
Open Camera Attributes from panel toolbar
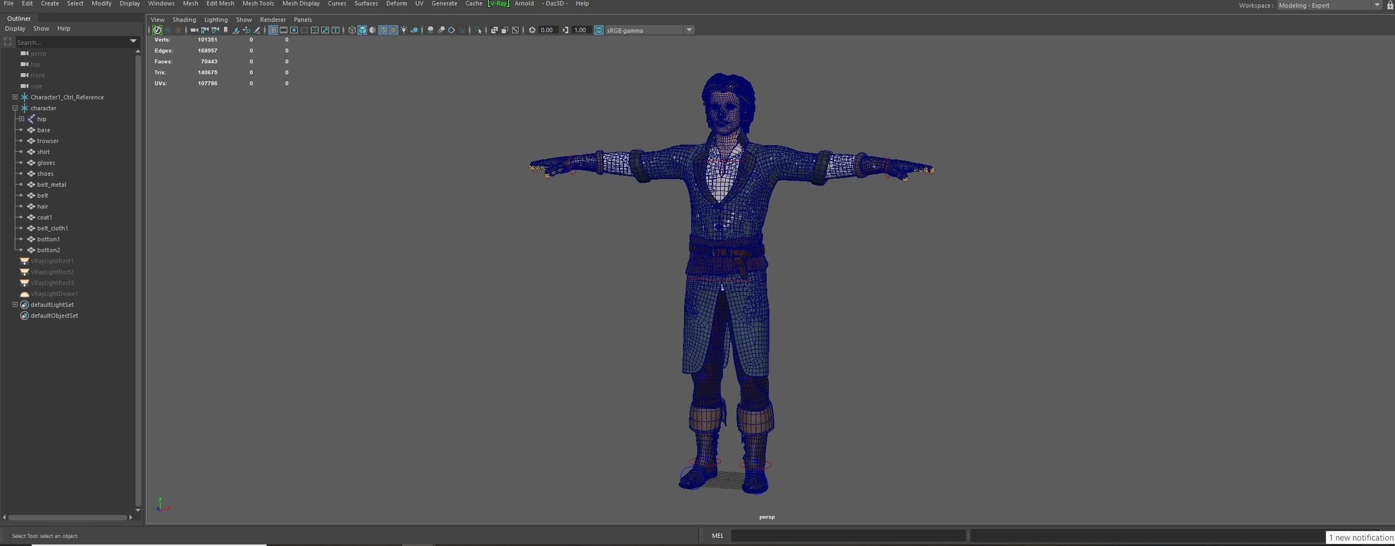click(215, 30)
